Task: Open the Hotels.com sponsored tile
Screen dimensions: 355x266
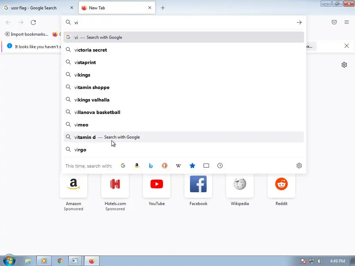Action: [115, 186]
